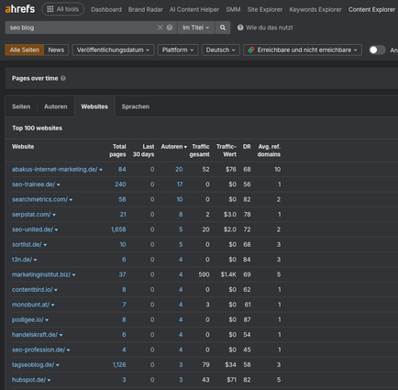Click the ahrefs logo

[x=20, y=9]
